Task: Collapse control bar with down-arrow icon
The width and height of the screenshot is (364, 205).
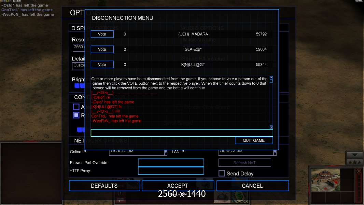Action: 355,155
